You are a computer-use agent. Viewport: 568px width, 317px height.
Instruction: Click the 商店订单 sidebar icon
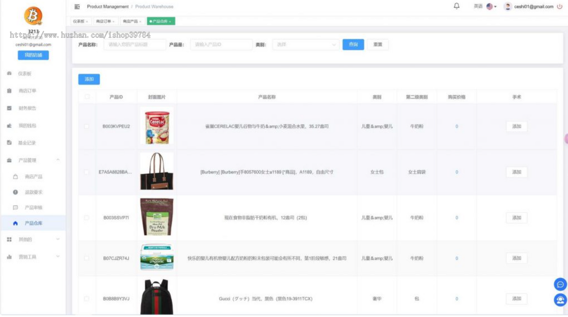point(9,91)
